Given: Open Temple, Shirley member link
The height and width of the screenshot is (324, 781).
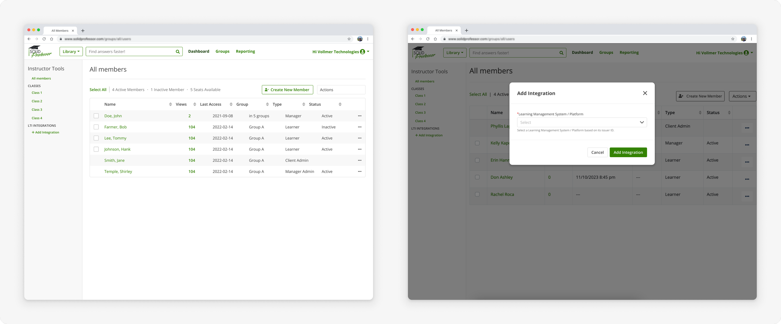Looking at the screenshot, I should tap(118, 172).
